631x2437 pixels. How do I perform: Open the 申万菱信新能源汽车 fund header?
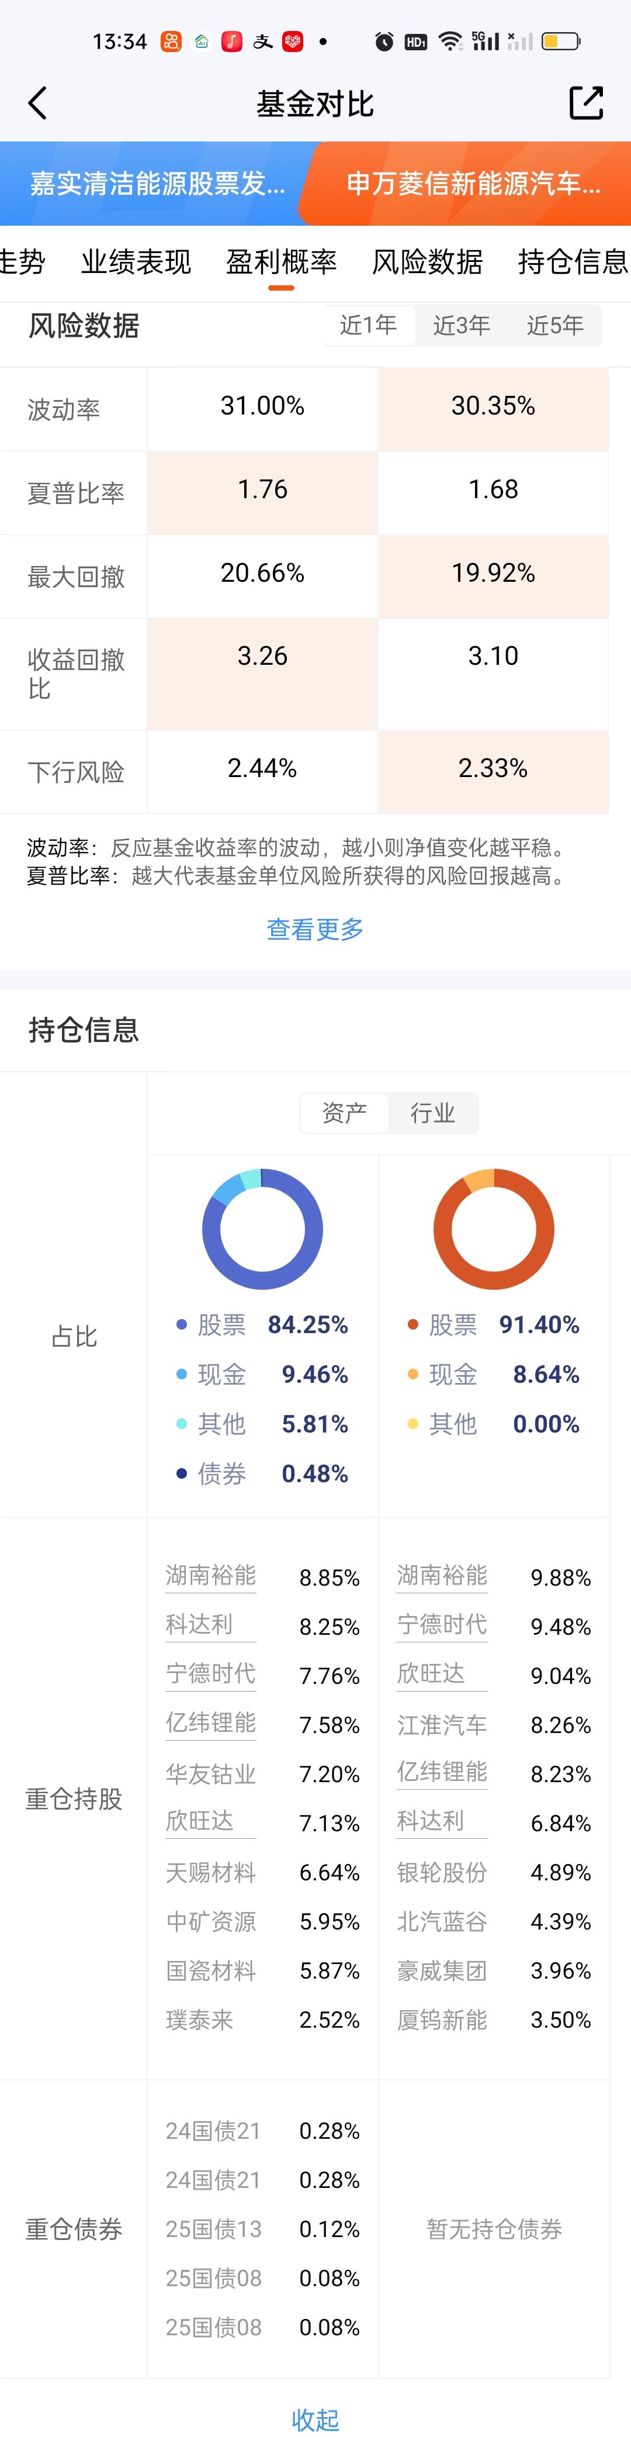click(473, 184)
